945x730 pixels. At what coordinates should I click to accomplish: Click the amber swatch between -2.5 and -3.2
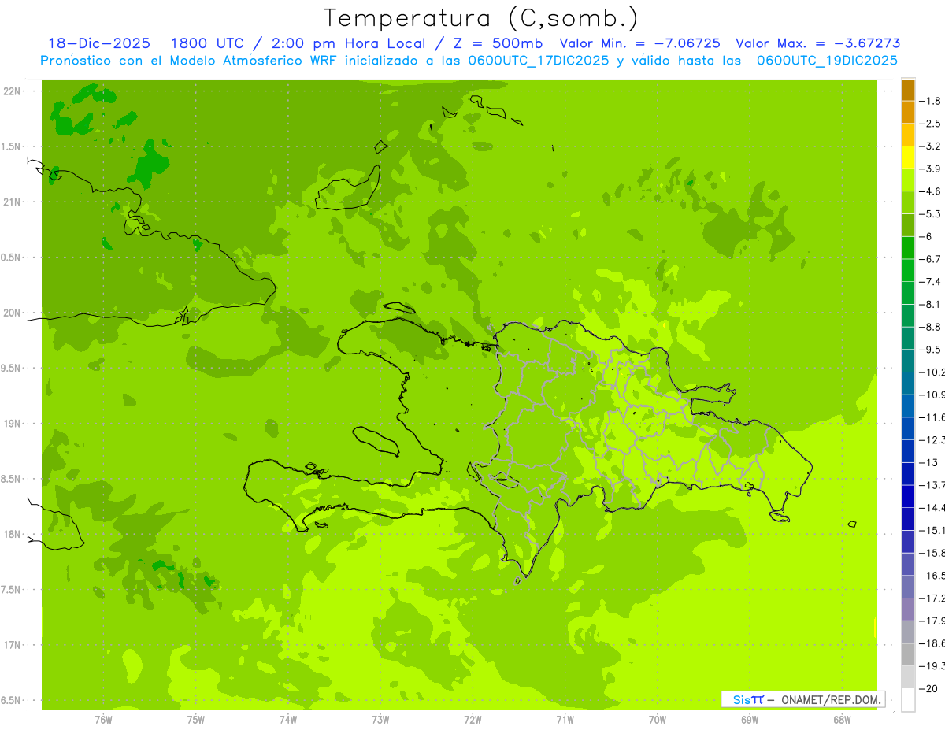point(908,135)
